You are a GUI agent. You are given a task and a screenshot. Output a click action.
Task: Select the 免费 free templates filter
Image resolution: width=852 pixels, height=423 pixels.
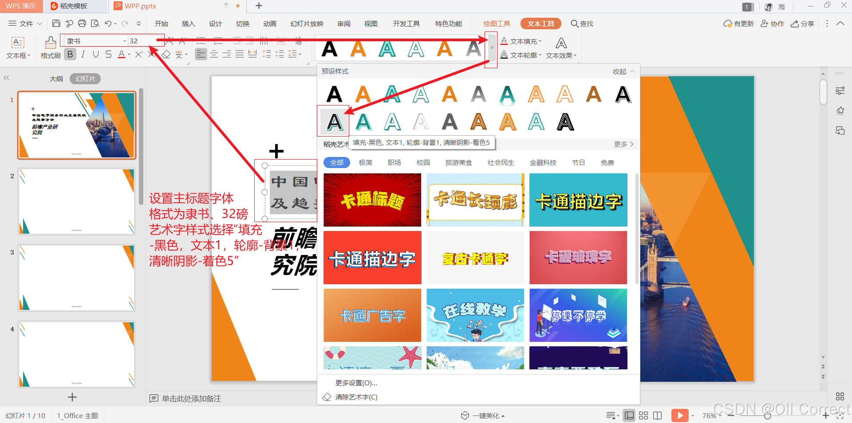pyautogui.click(x=607, y=163)
